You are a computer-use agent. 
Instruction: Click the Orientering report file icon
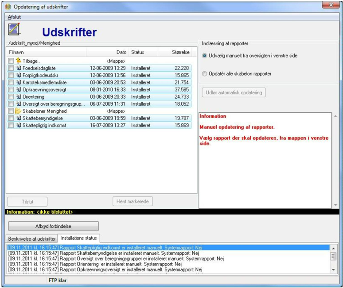coord(19,96)
